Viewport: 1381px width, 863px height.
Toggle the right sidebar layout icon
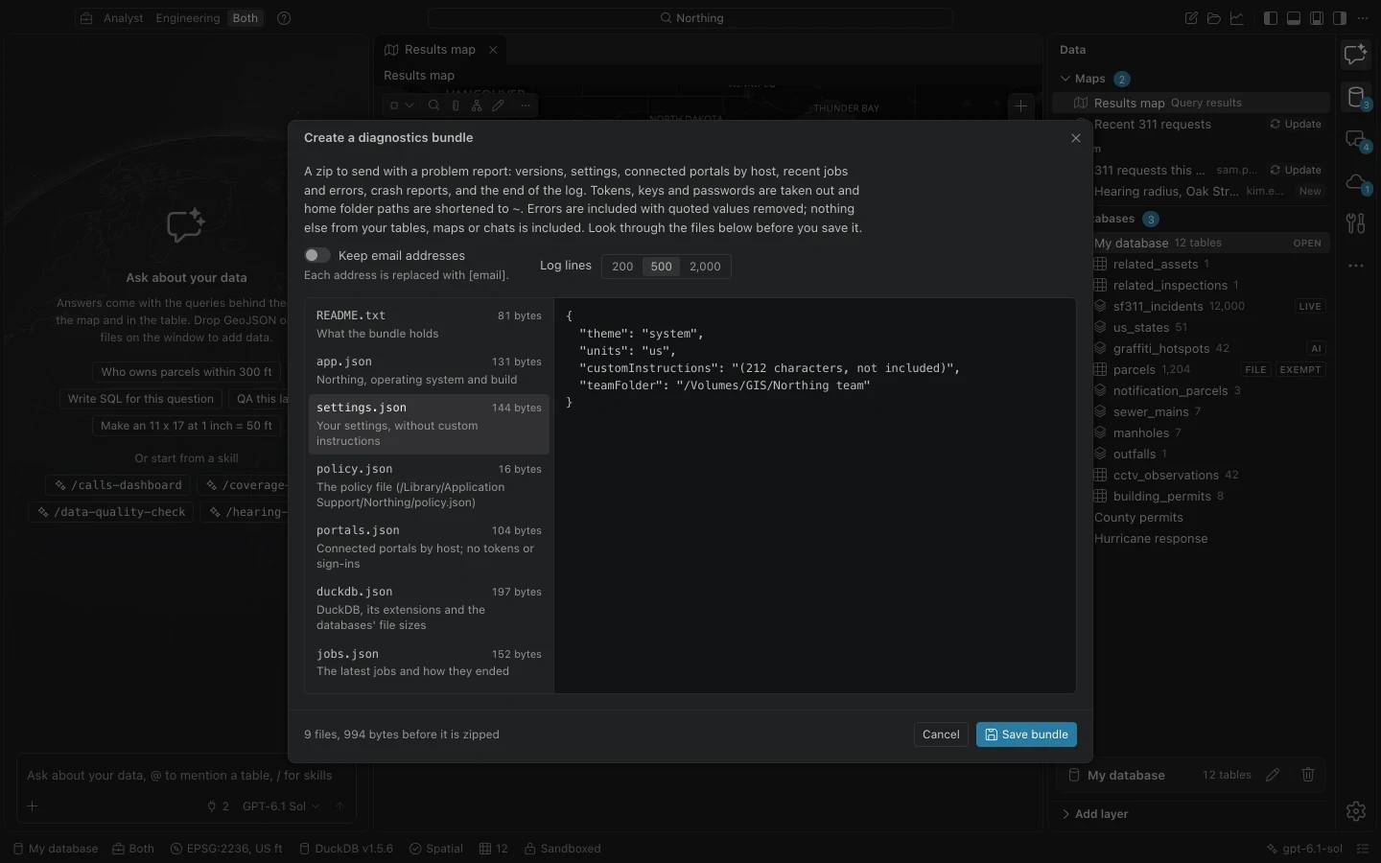point(1340,18)
